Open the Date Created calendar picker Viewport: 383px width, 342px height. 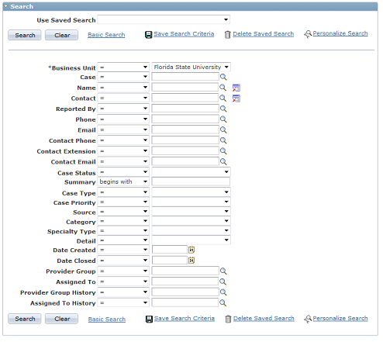pos(191,250)
